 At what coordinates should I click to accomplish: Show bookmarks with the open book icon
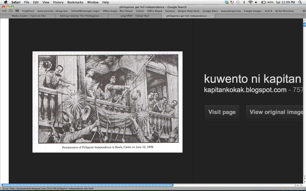tap(11, 11)
